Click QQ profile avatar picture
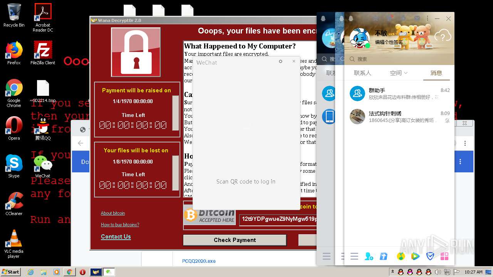493x277 pixels. click(360, 38)
